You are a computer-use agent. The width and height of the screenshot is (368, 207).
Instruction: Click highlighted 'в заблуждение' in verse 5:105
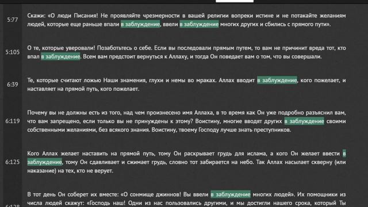click(x=60, y=56)
